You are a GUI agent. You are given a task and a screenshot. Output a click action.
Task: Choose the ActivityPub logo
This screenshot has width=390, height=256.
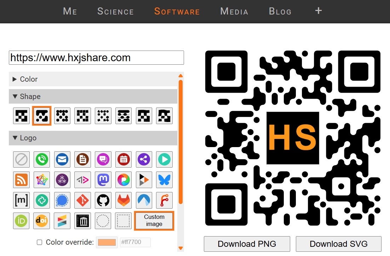click(x=82, y=180)
